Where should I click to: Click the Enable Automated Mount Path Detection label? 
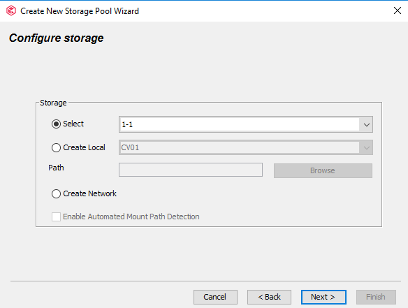coord(131,217)
